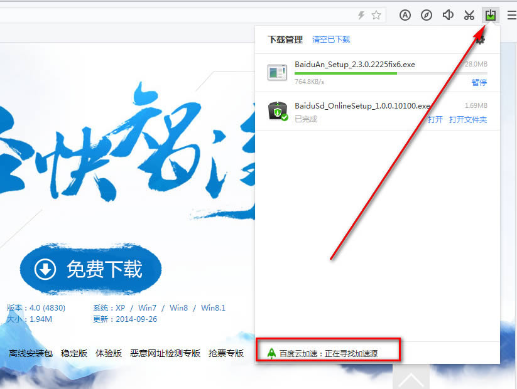
Task: Open download settings gear icon
Action: tap(481, 40)
